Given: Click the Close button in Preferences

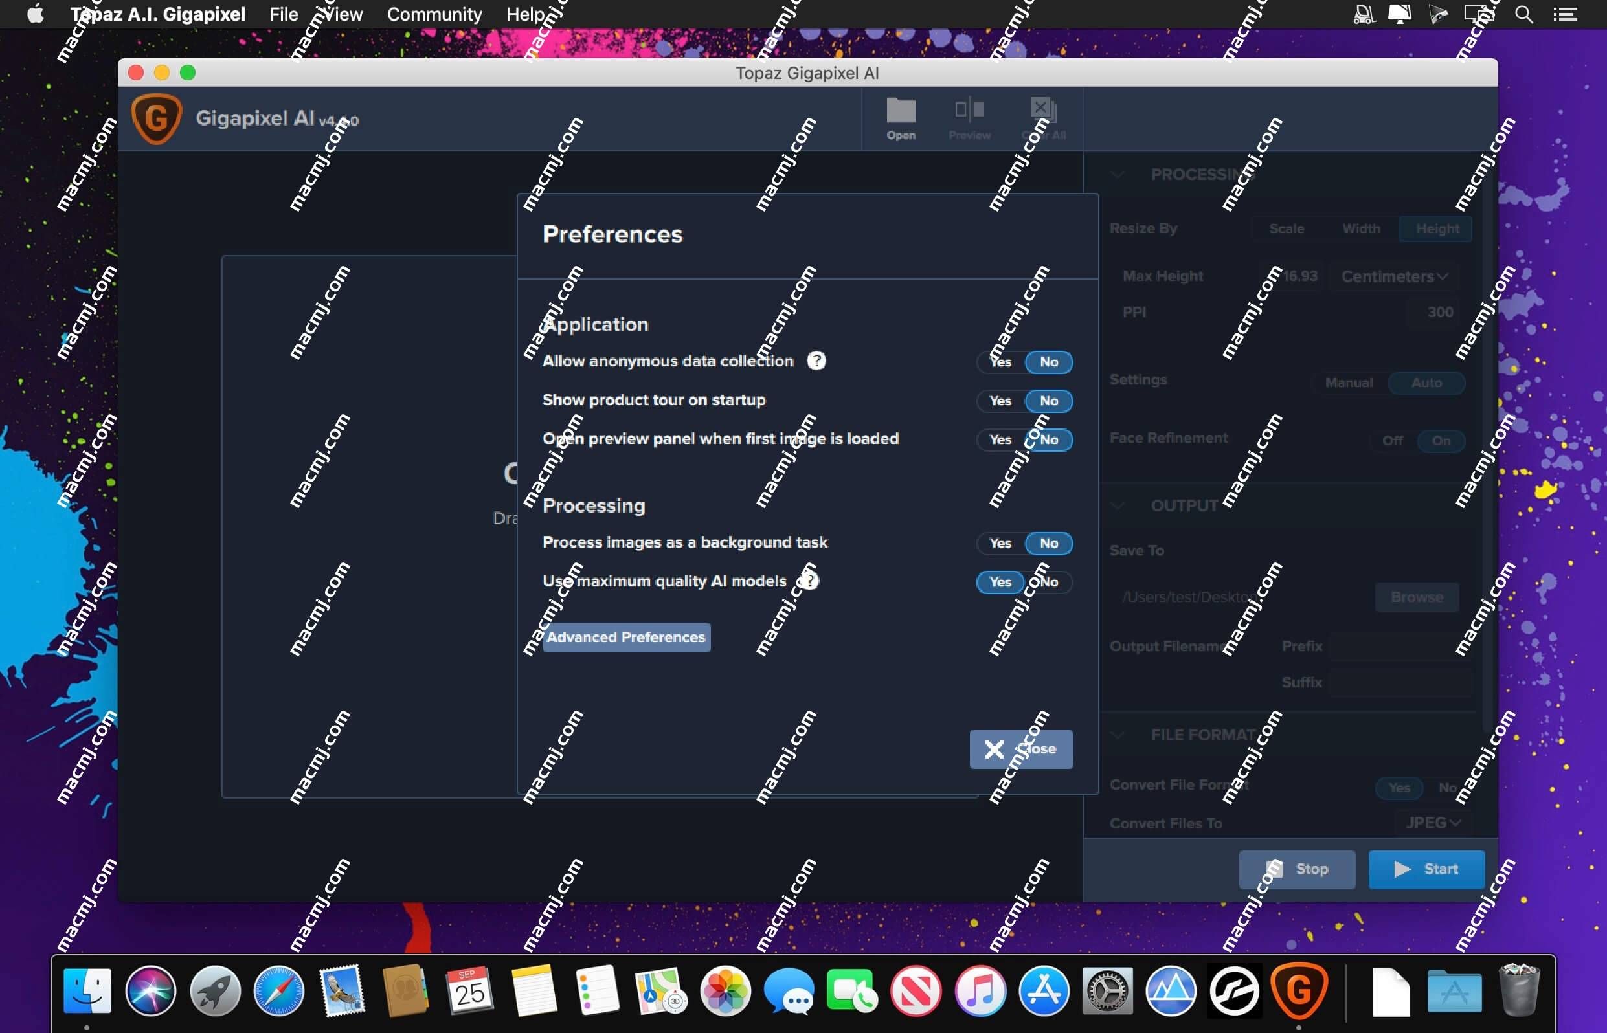Looking at the screenshot, I should [x=1020, y=748].
